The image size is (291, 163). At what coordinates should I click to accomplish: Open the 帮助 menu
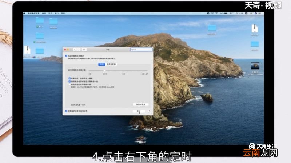(x=63, y=13)
